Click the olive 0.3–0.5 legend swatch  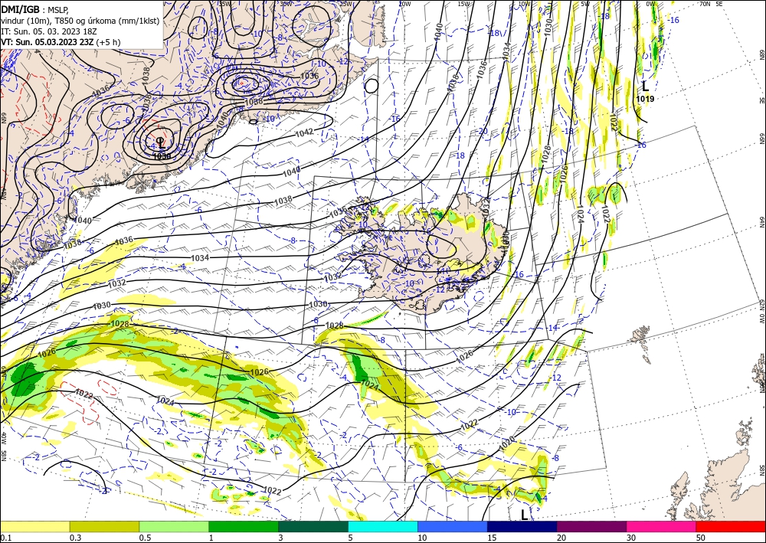[104, 526]
